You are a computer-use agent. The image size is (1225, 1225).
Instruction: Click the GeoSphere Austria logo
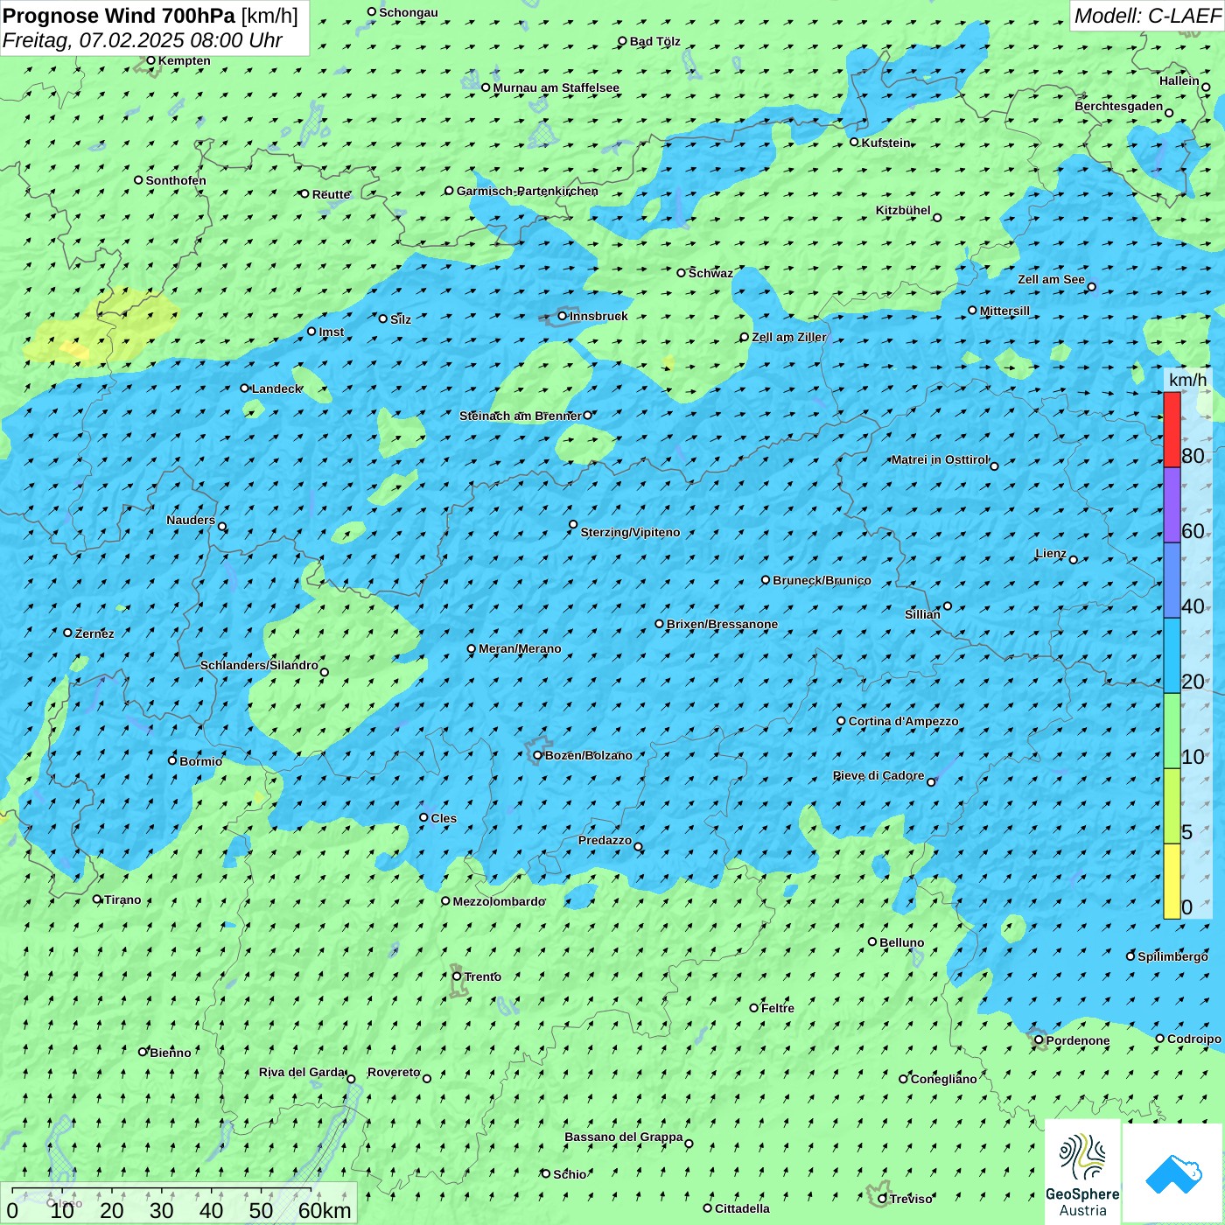(1082, 1172)
